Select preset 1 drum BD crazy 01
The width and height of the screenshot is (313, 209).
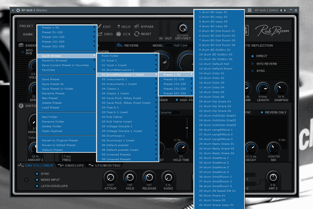[x=219, y=12]
